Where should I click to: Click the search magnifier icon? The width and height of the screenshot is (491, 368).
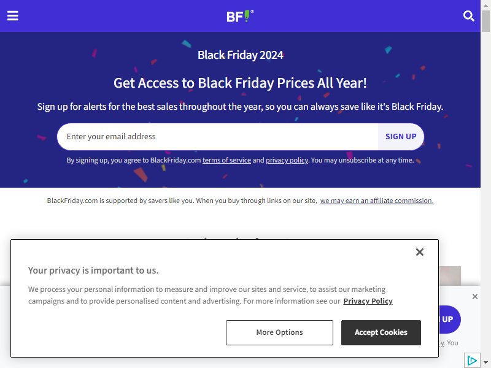coord(468,16)
